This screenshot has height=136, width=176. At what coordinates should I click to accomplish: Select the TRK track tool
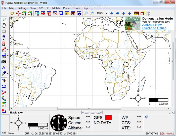click(x=4, y=56)
